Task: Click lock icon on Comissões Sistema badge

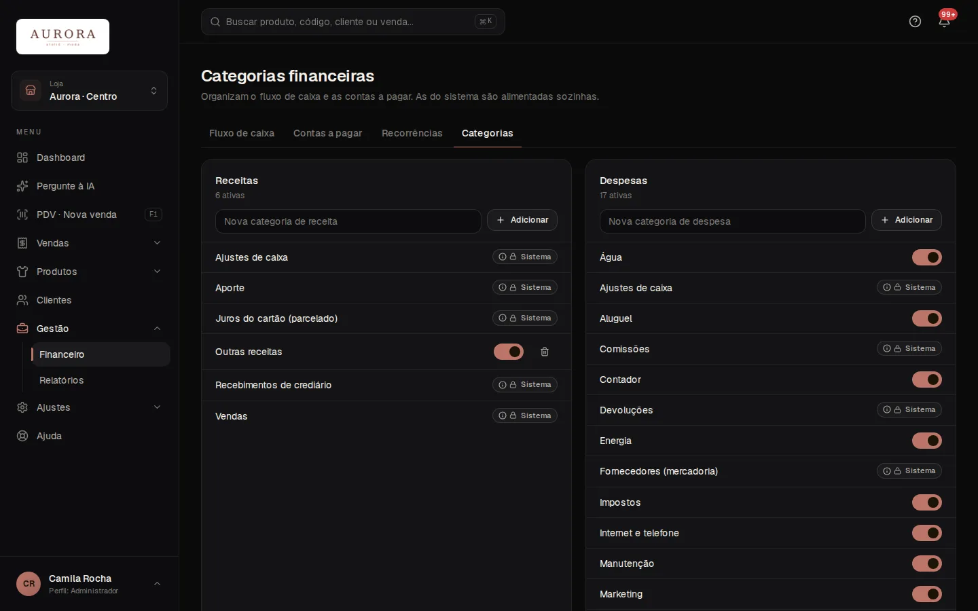Action: tap(897, 348)
